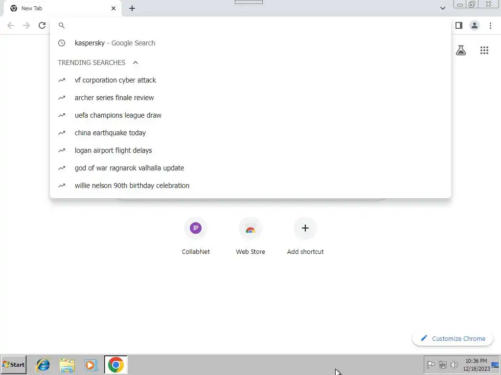
Task: Open File Explorer folder on taskbar
Action: click(67, 365)
